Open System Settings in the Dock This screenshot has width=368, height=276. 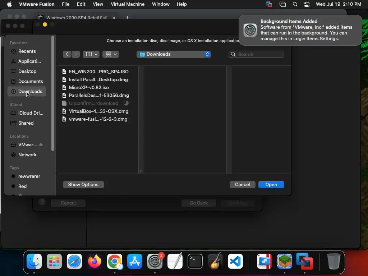pos(155,261)
